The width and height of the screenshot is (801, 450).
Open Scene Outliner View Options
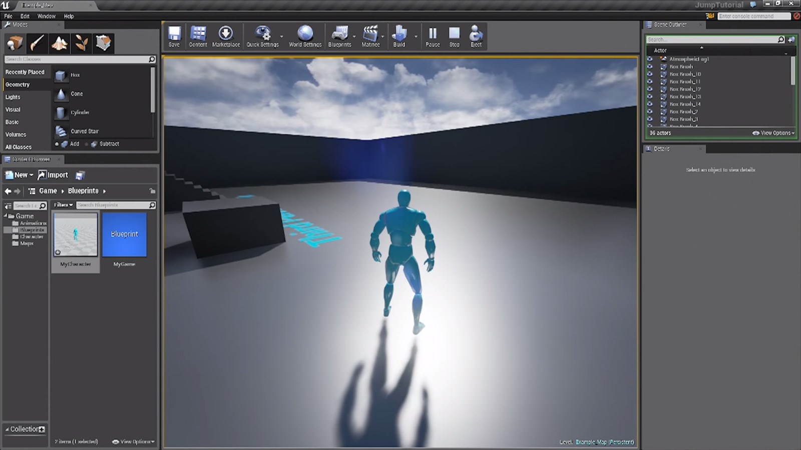point(773,133)
